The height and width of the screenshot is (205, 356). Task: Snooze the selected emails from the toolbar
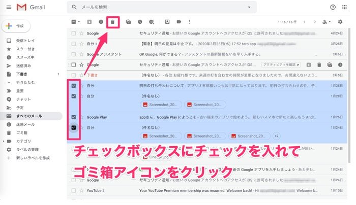click(140, 22)
